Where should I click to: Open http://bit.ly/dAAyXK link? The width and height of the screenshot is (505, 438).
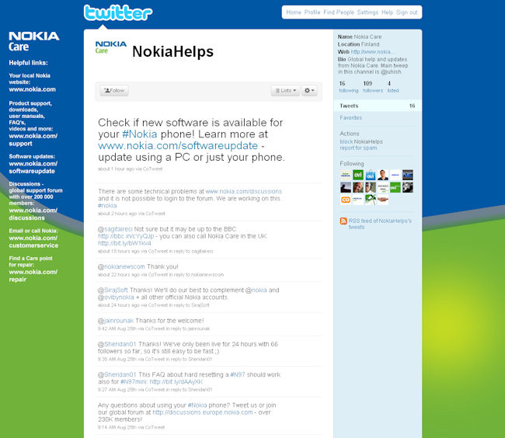(176, 381)
